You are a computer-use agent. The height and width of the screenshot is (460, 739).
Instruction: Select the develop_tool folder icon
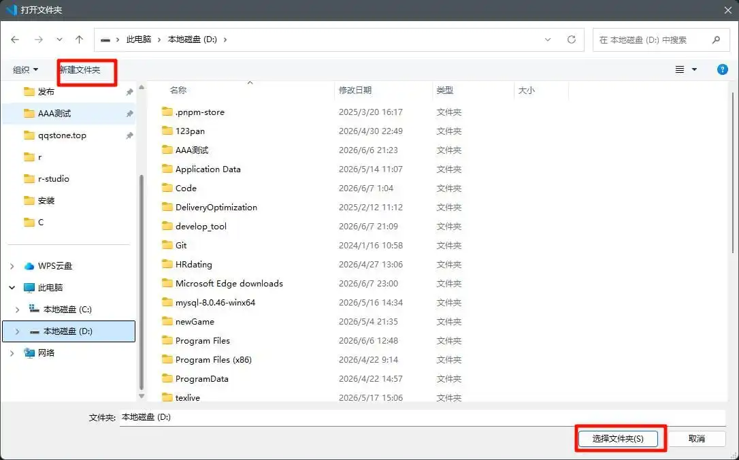[167, 226]
